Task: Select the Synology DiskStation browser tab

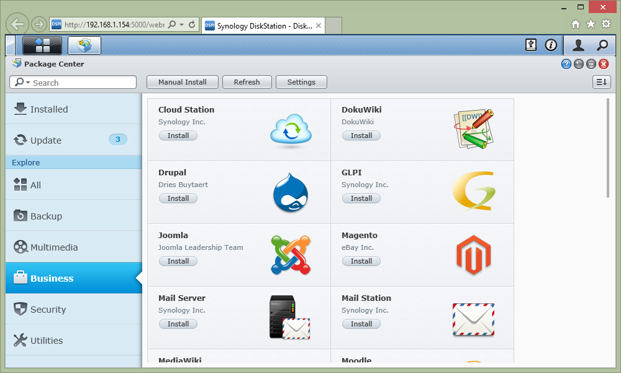Action: point(263,25)
